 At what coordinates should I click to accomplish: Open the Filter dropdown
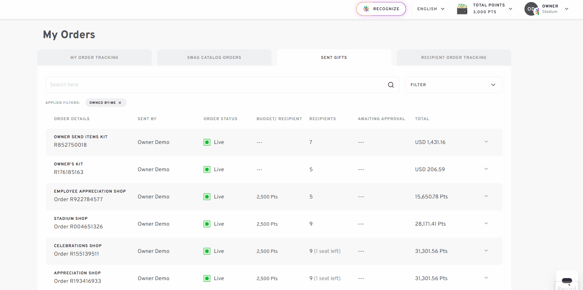pyautogui.click(x=454, y=85)
